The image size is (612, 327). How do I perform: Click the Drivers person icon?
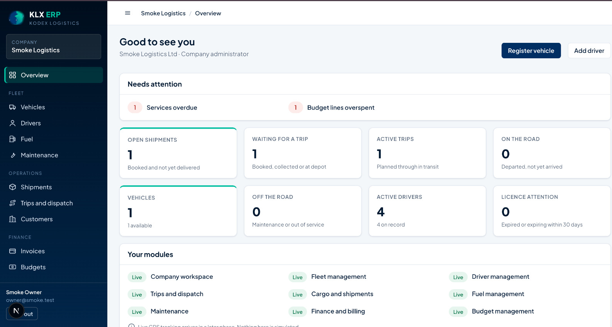tap(13, 123)
